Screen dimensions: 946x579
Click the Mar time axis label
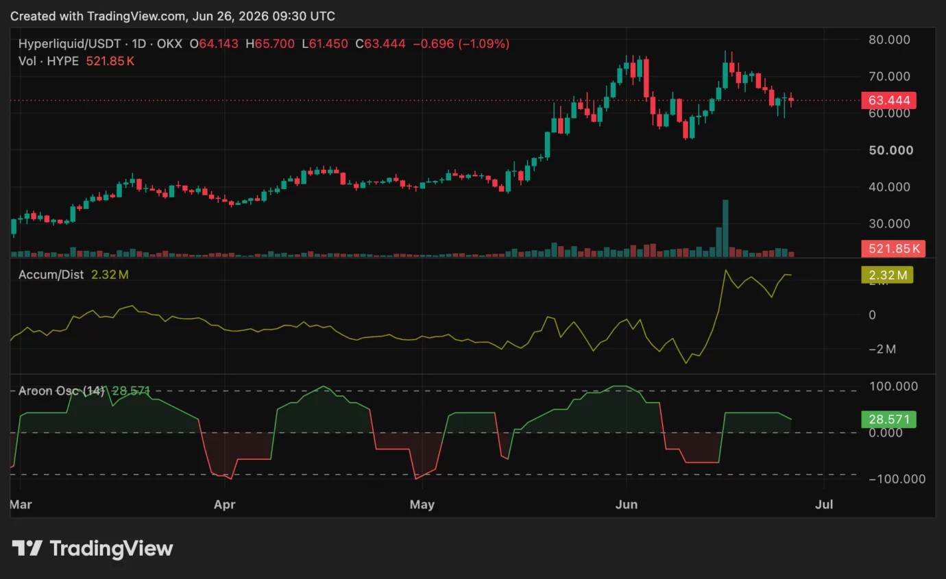click(x=19, y=505)
